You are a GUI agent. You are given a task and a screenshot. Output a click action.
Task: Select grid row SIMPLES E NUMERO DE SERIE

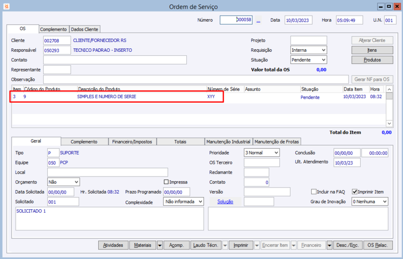(198, 97)
